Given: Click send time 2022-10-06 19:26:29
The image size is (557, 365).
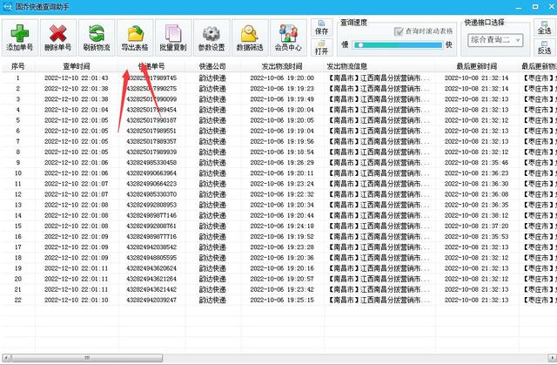Looking at the screenshot, I should click(282, 162).
